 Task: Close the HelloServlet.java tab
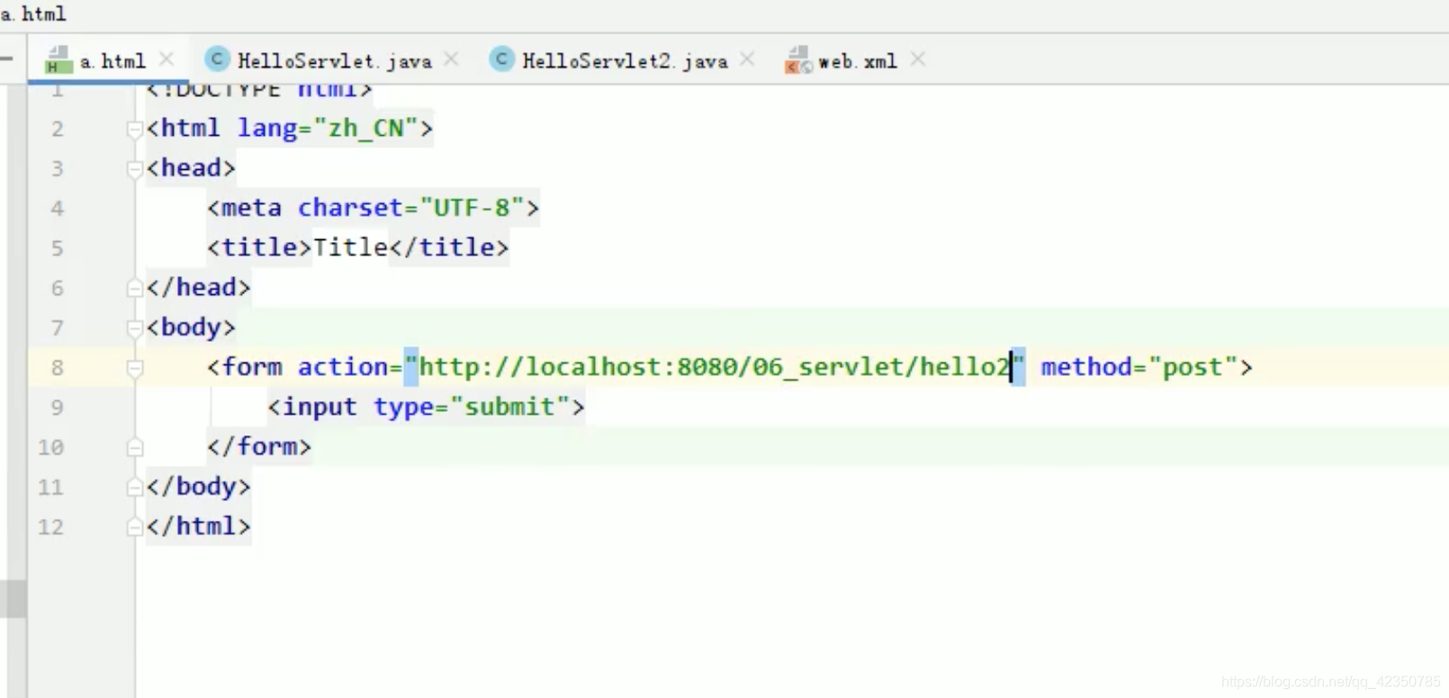coord(452,59)
